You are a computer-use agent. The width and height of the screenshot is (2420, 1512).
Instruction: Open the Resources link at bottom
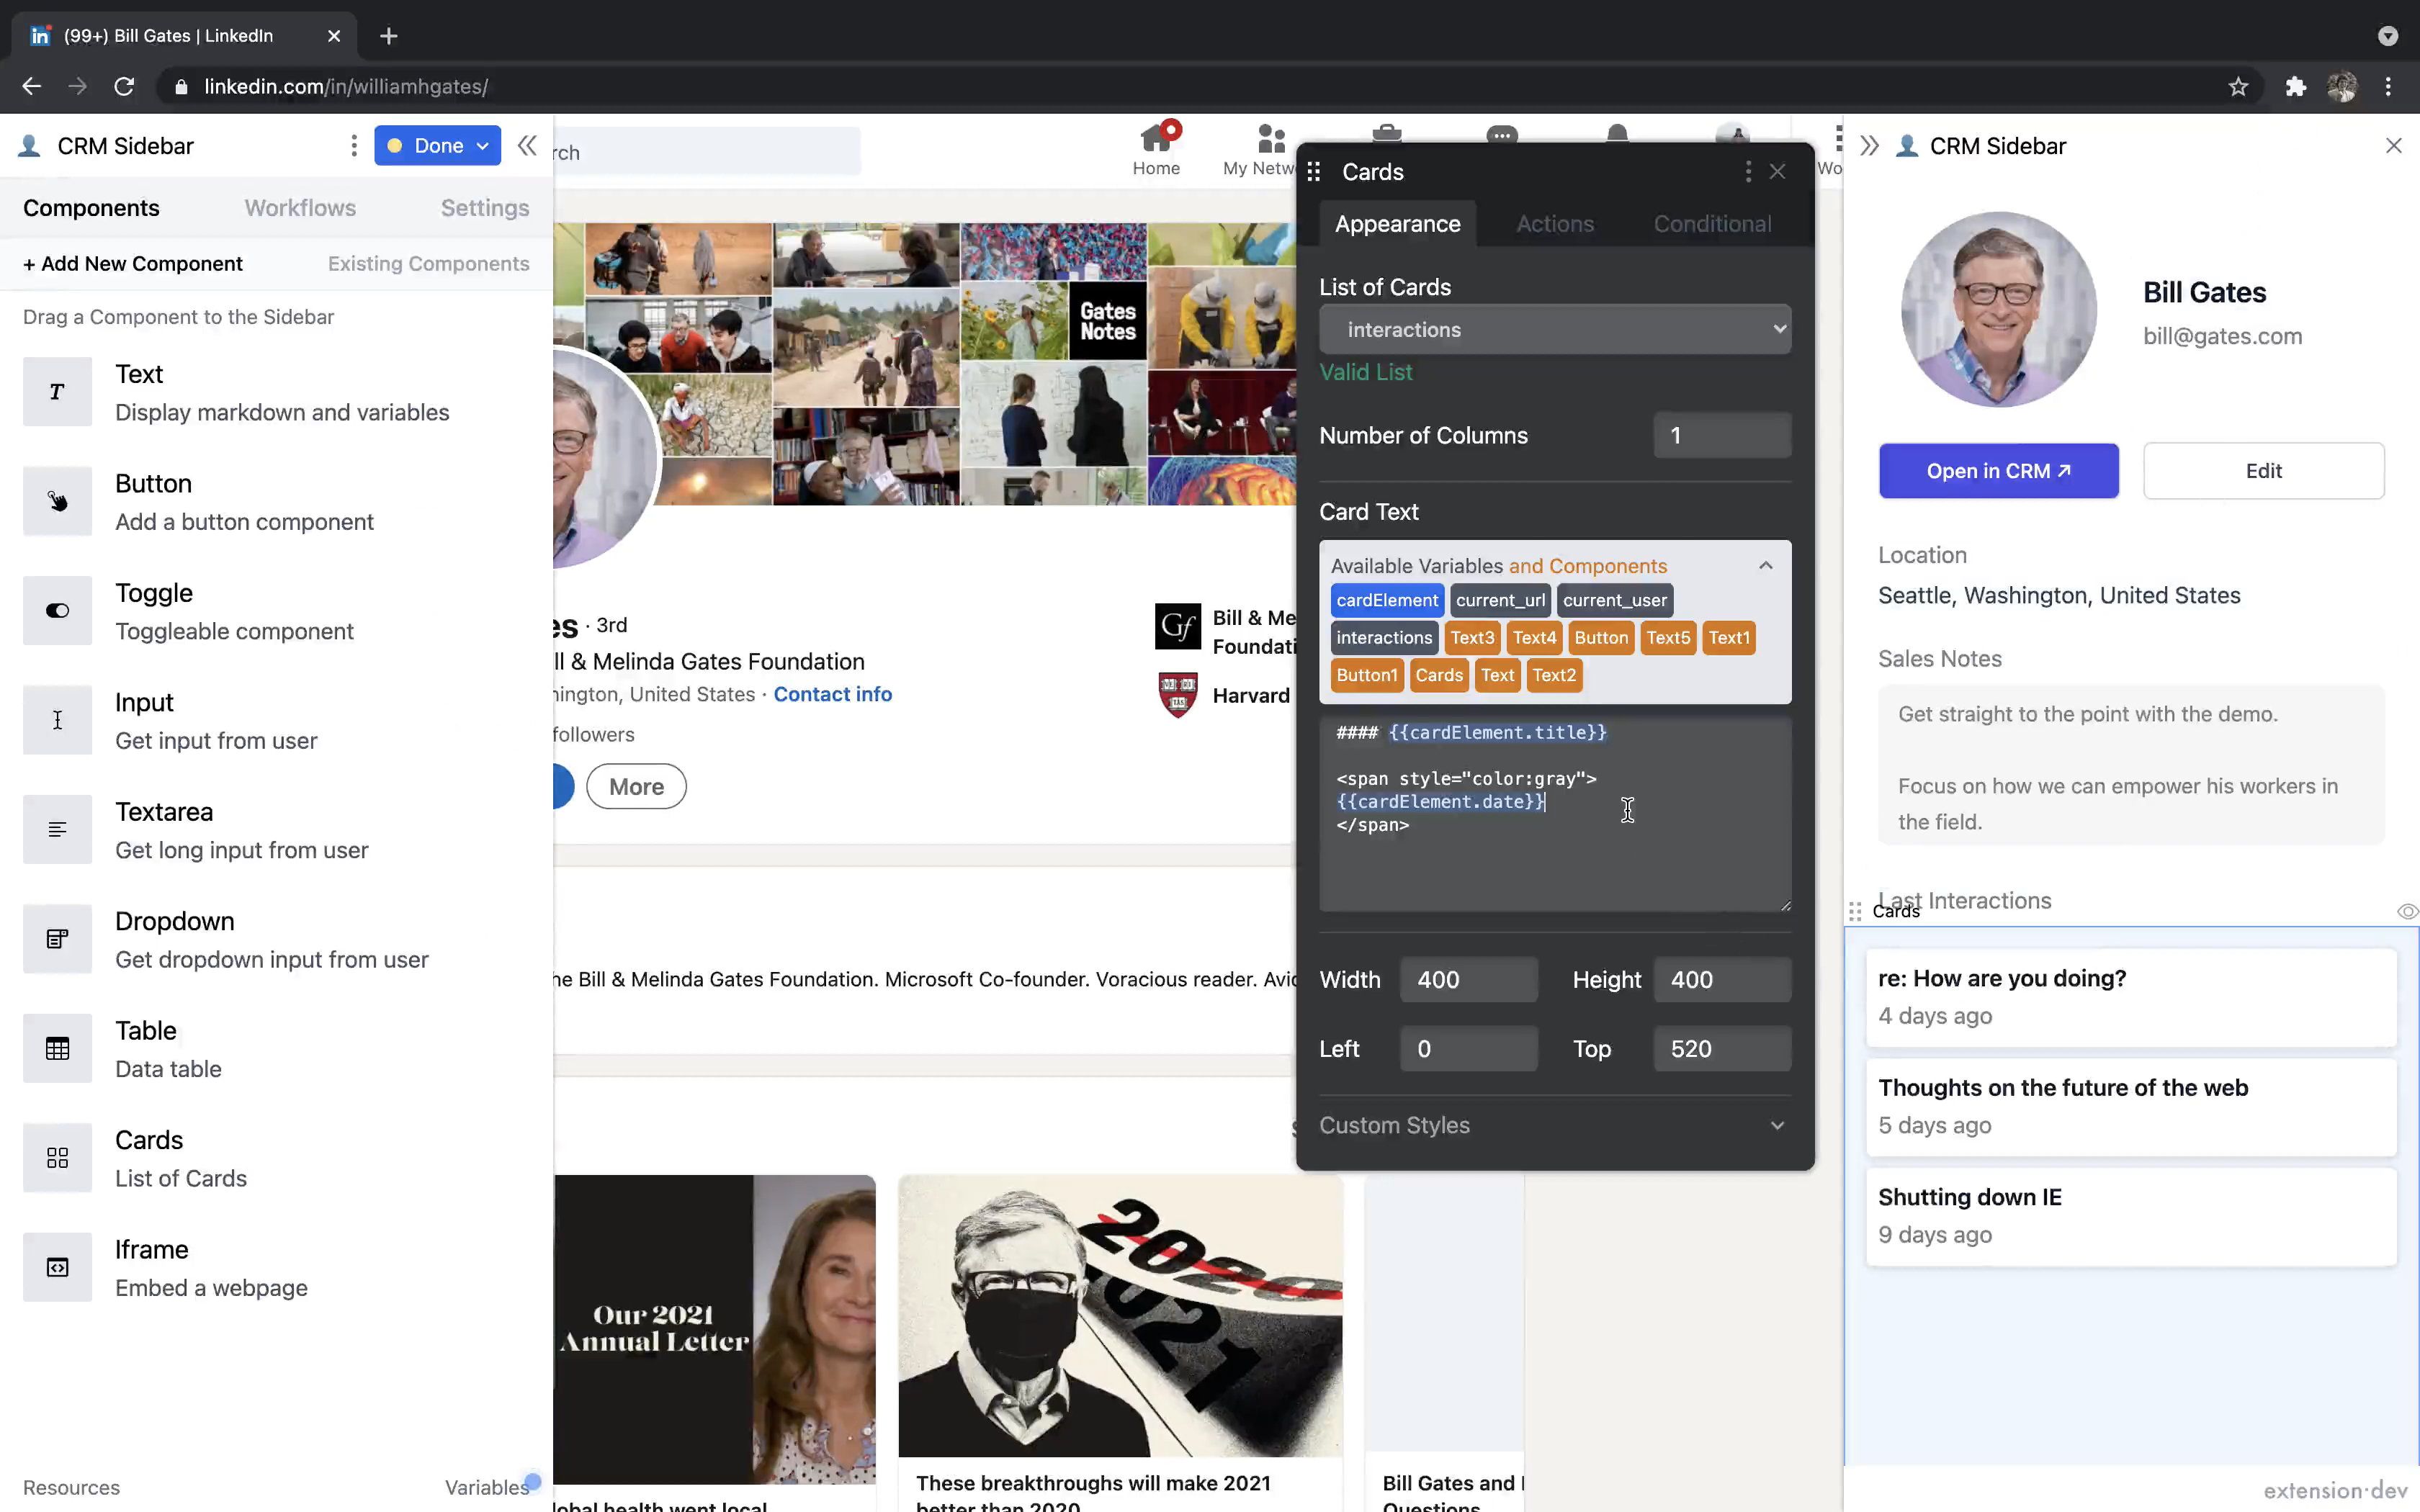71,1487
